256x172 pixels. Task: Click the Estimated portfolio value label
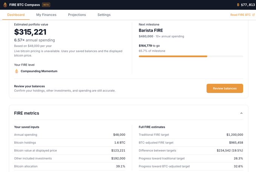pos(31,25)
